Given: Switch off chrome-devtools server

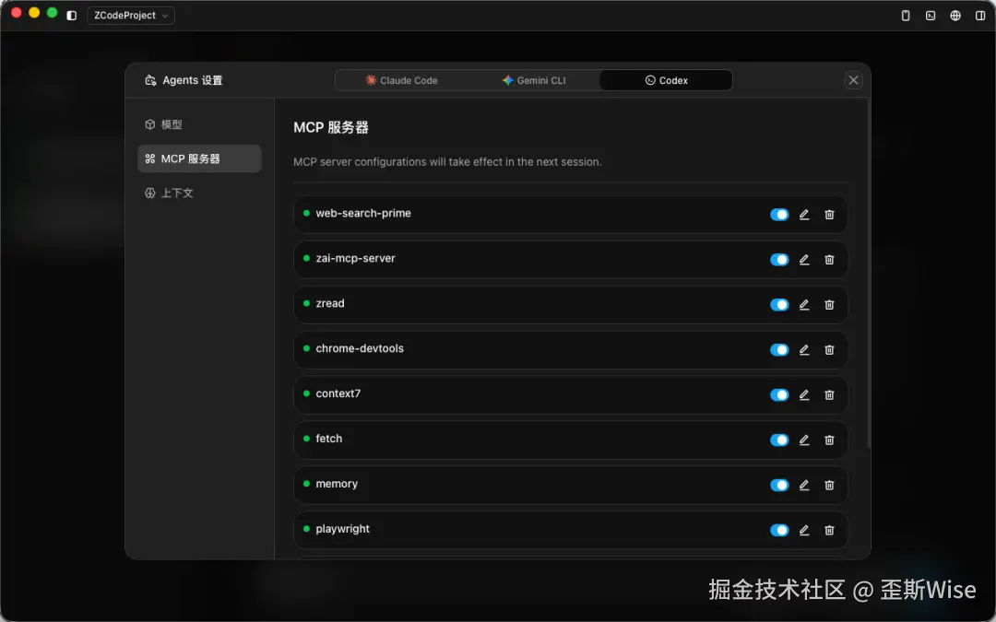Looking at the screenshot, I should [x=779, y=350].
